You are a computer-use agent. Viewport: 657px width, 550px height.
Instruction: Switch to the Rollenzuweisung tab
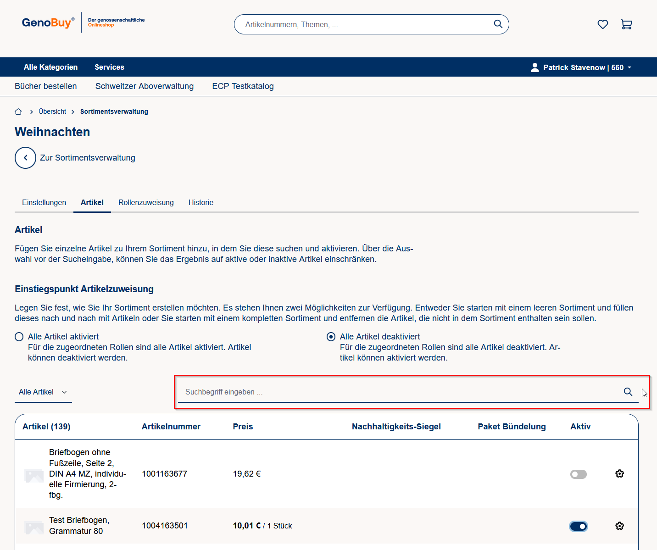[x=146, y=202]
